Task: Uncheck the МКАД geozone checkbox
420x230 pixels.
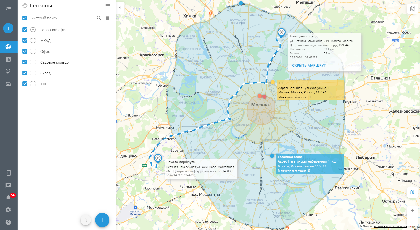Action: (x=25, y=40)
